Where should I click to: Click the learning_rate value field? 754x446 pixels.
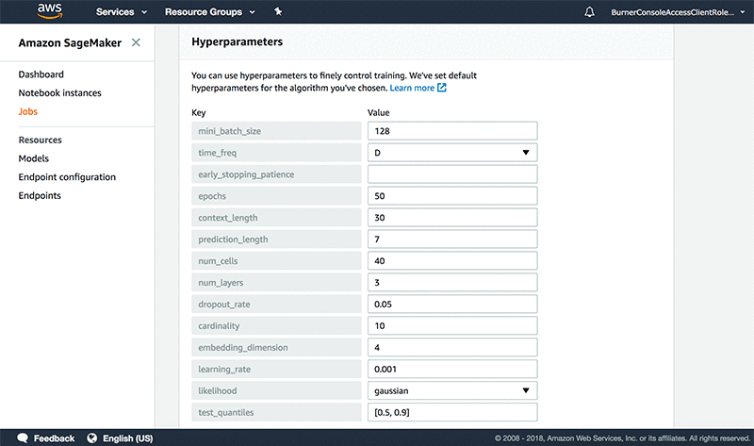tap(452, 369)
